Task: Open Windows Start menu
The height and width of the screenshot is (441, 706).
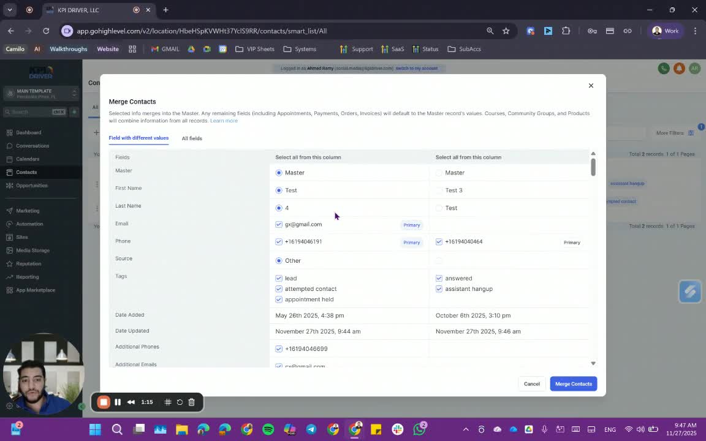Action: (95, 429)
